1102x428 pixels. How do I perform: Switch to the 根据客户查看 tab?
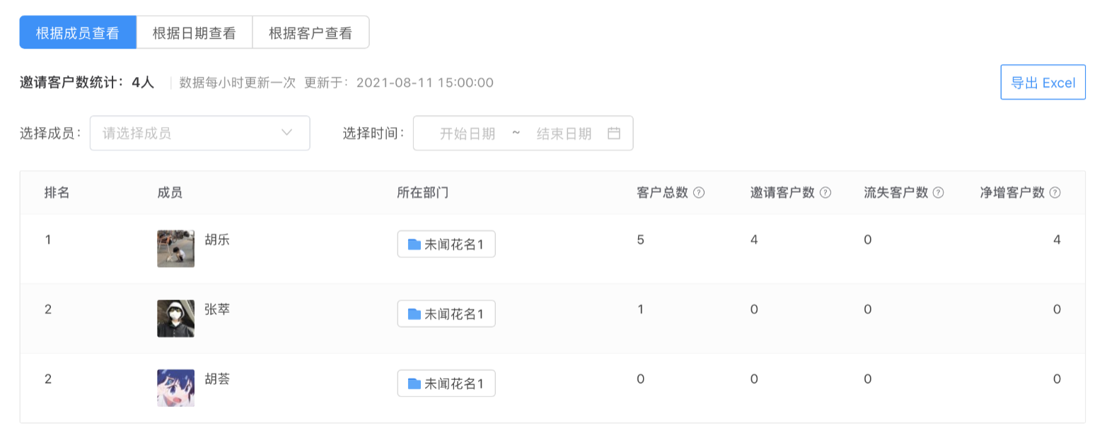311,32
